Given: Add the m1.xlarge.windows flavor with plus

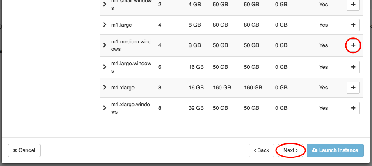Looking at the screenshot, I should click(x=353, y=108).
